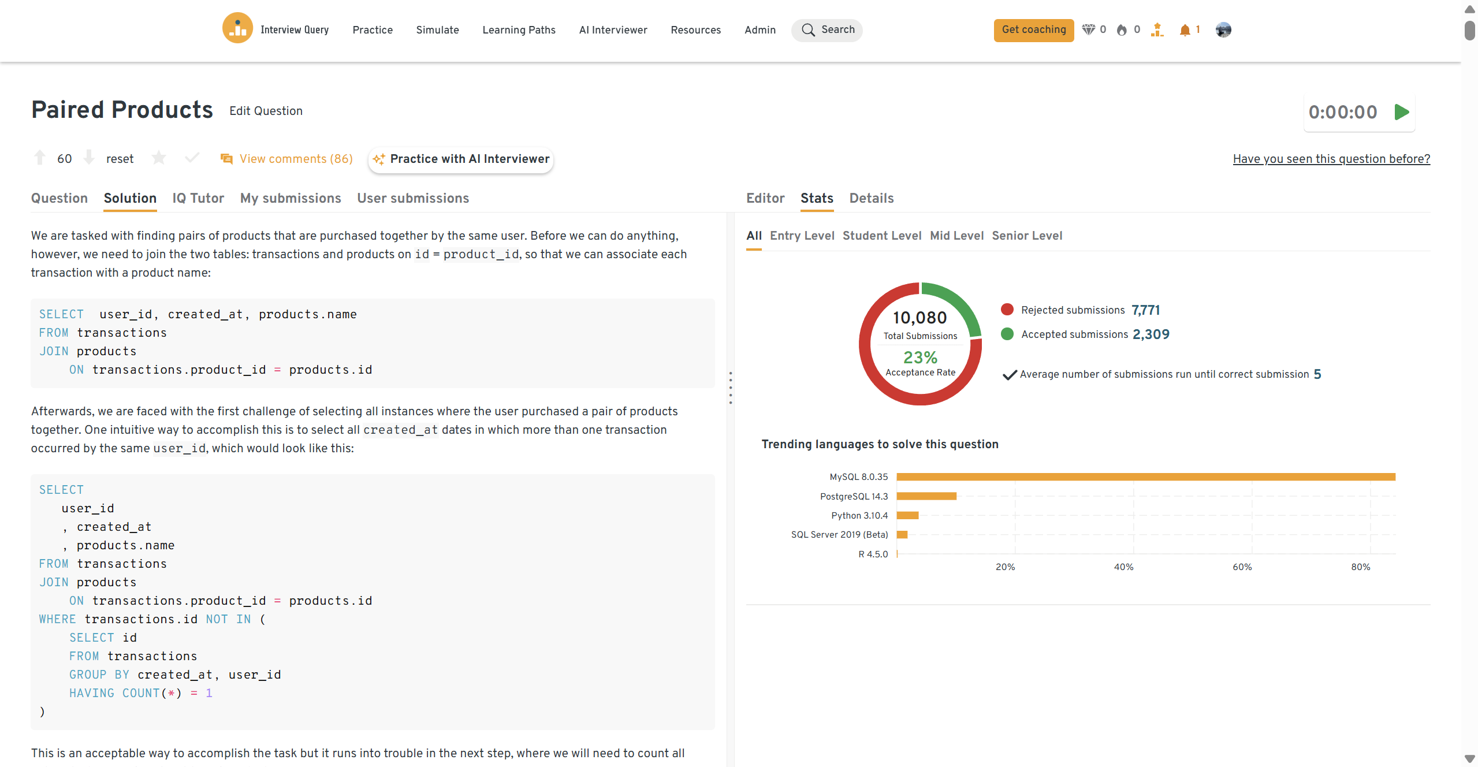Click the diamond gems icon
Viewport: 1478px width, 767px height.
(1088, 30)
